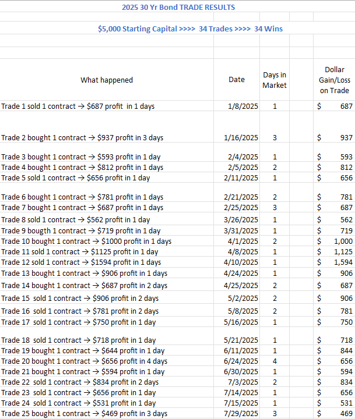The image size is (355, 419).
Task: Click the date cell 7/29/2025
Action: [x=241, y=414]
